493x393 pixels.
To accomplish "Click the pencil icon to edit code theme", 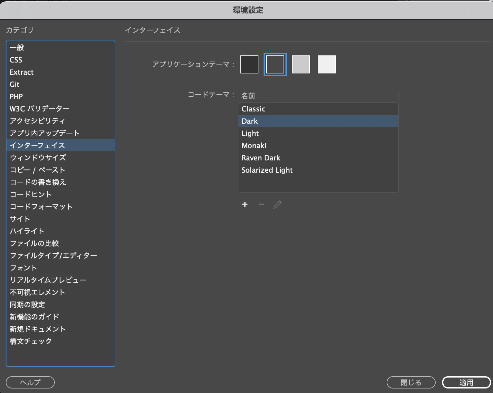I will click(x=277, y=205).
